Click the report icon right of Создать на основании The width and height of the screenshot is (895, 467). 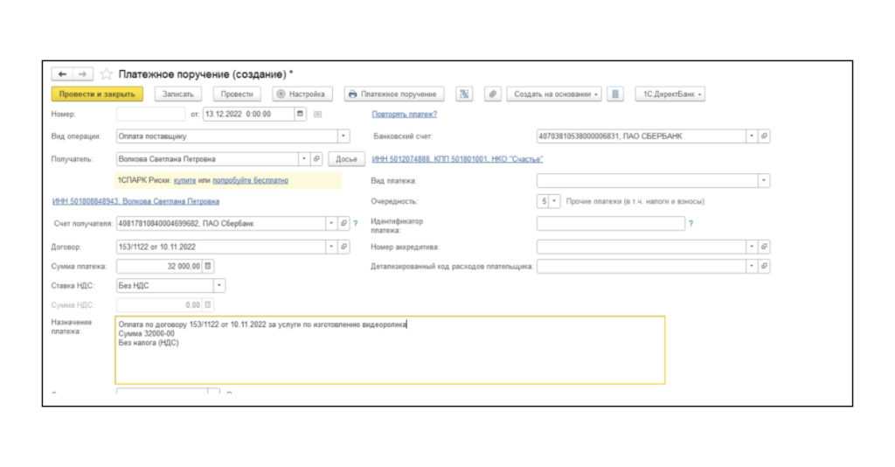point(615,94)
